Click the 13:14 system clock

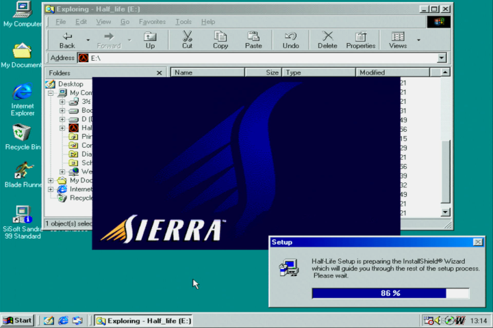478,320
